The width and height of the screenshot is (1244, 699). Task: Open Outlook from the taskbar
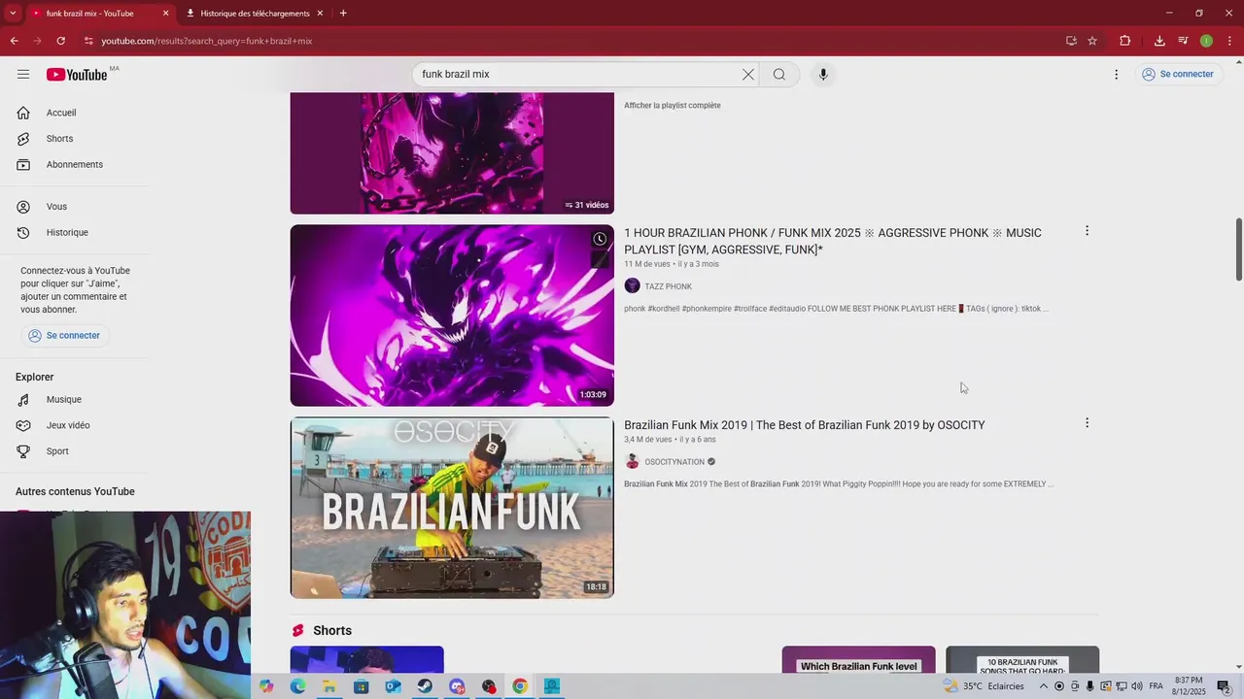(393, 686)
